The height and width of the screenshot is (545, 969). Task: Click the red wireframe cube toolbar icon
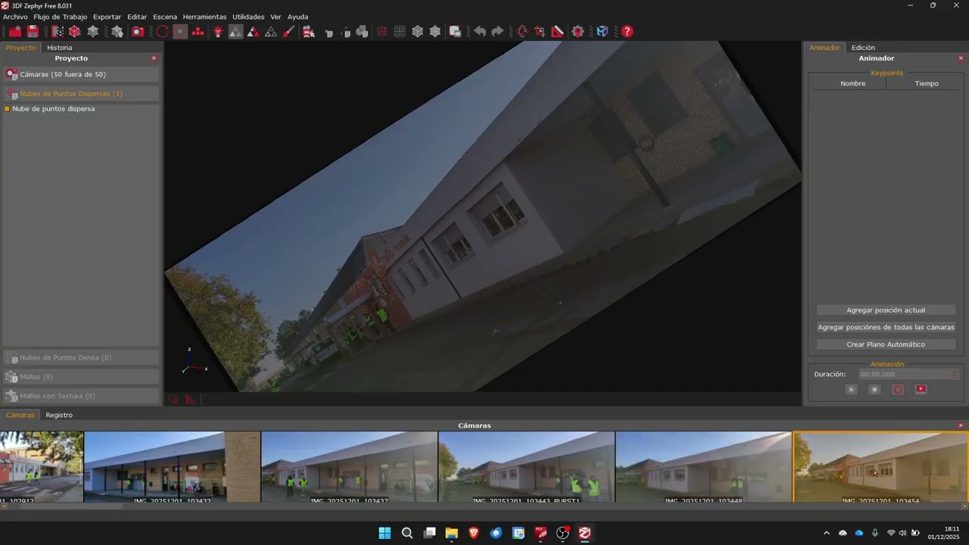(x=74, y=31)
